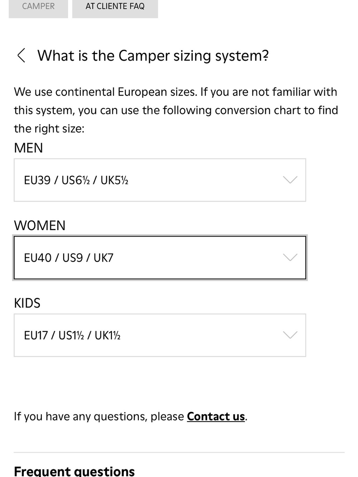Click the chevron arrow in KIDS selector
The height and width of the screenshot is (477, 358).
(290, 335)
